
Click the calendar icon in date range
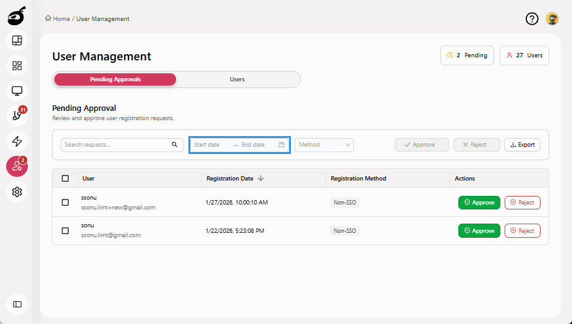(281, 145)
